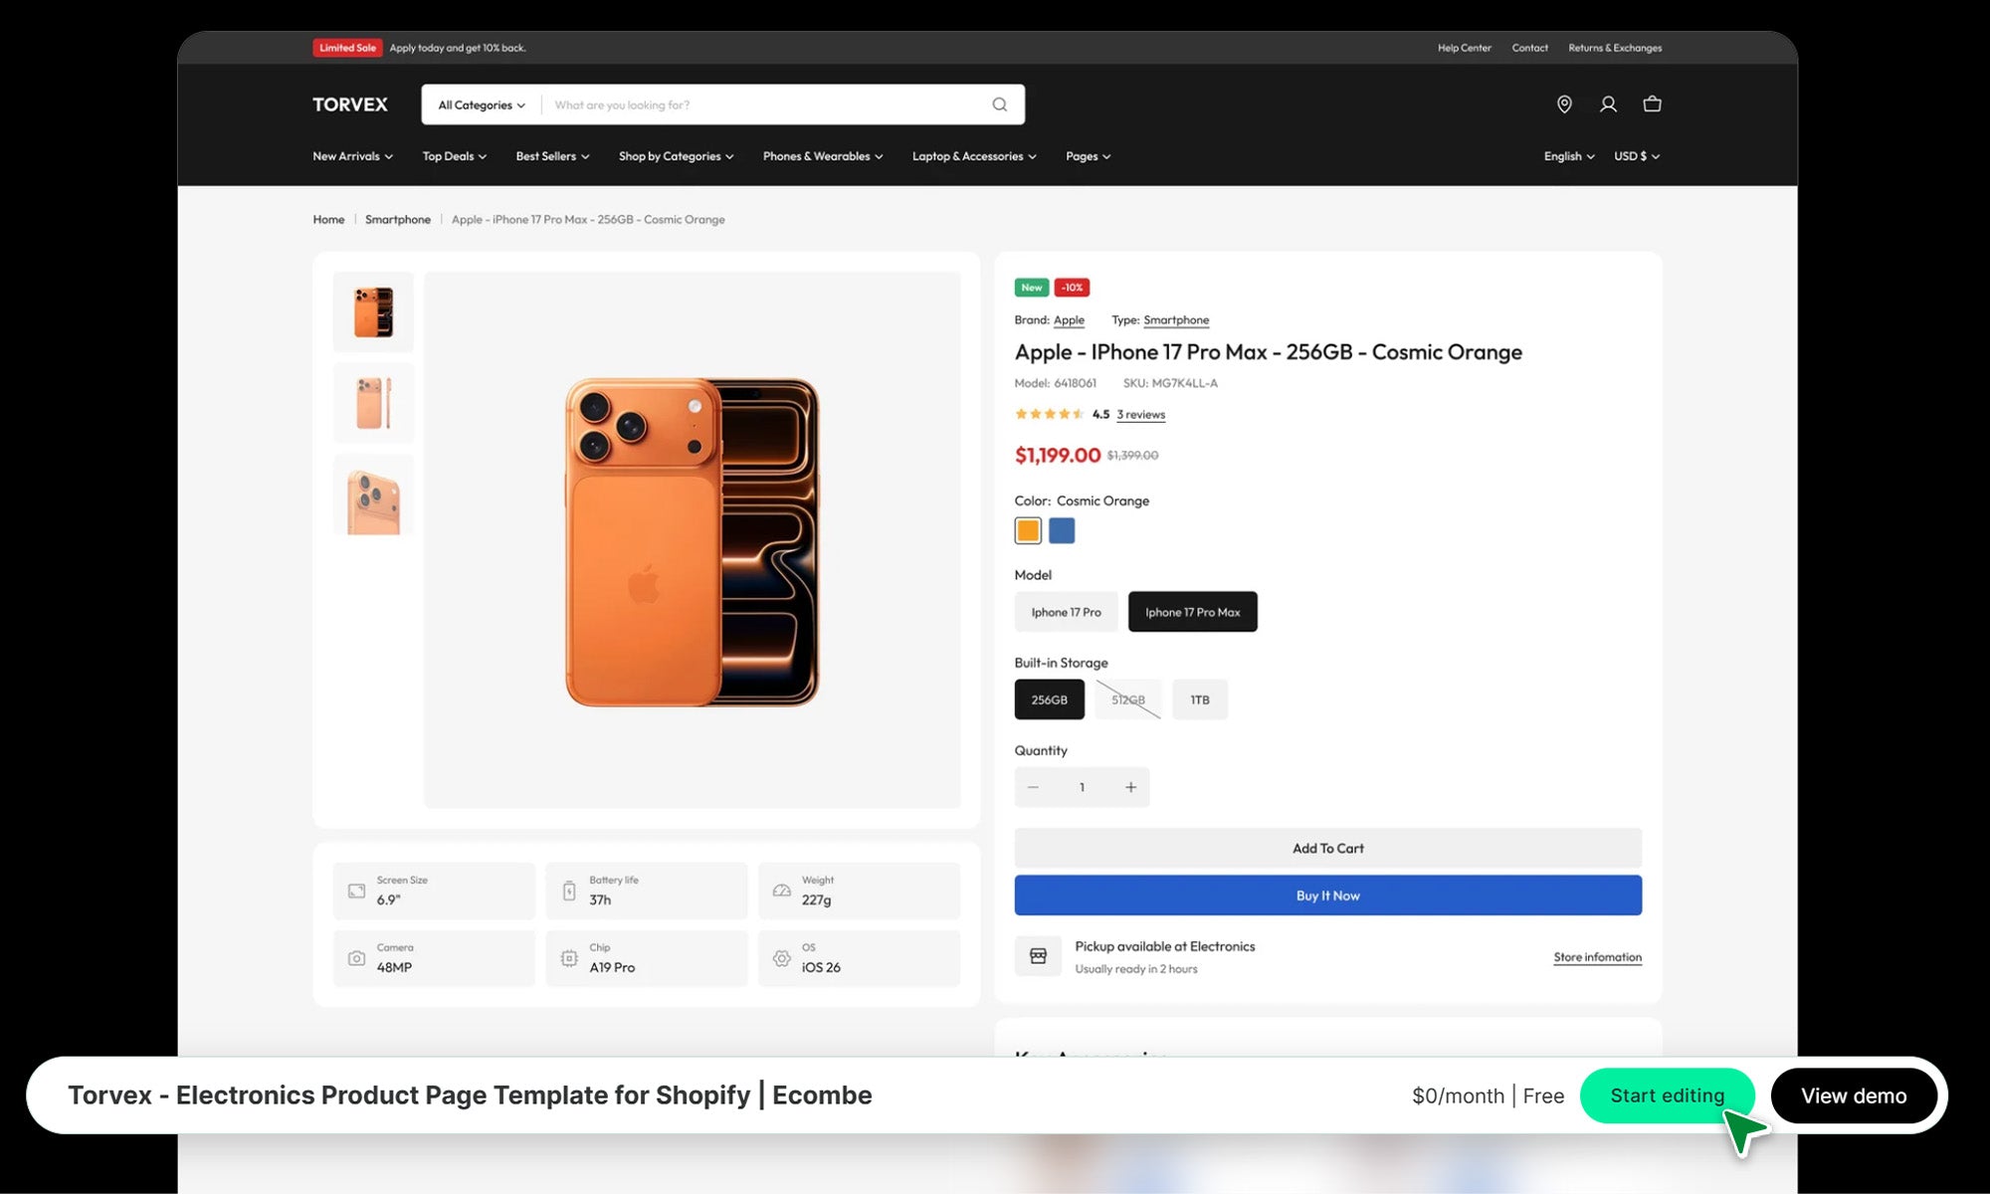
Task: Click the search magnifier icon
Action: [999, 104]
